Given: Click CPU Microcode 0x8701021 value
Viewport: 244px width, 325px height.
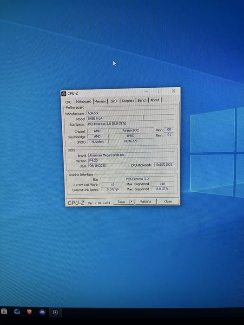Looking at the screenshot, I should (164, 164).
